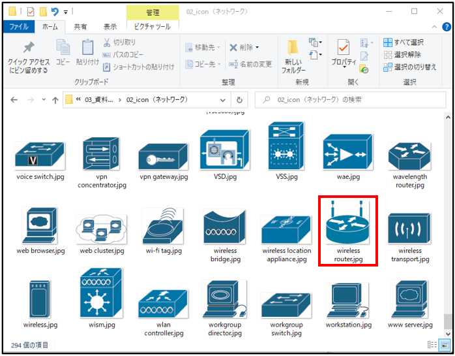The image size is (455, 356).
Task: Click Deselect (選択解除)
Action: click(402, 55)
